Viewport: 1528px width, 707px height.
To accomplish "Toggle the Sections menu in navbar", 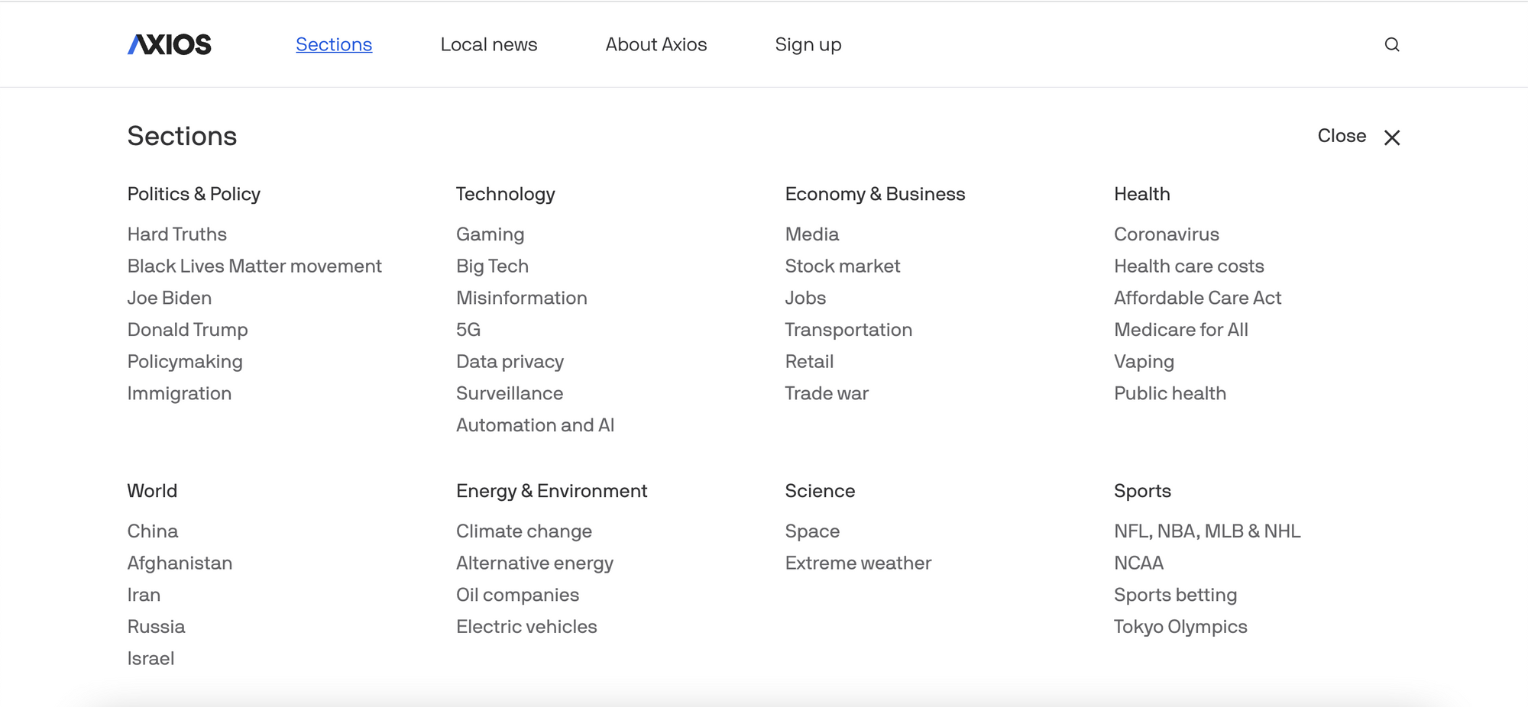I will [x=334, y=44].
